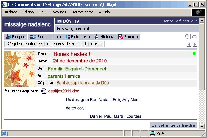Open the Historial button
The image size is (207, 138).
click(105, 37)
